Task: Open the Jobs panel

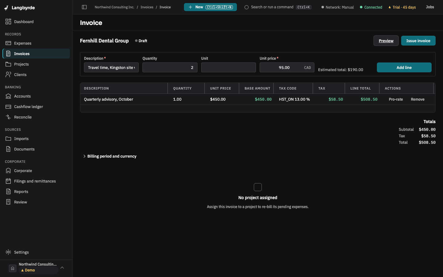Action: point(430,7)
